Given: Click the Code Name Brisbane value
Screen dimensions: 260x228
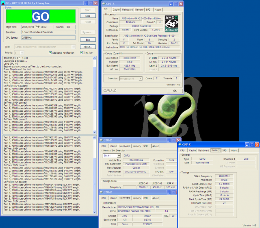Looking at the screenshot, I should [x=131, y=22].
